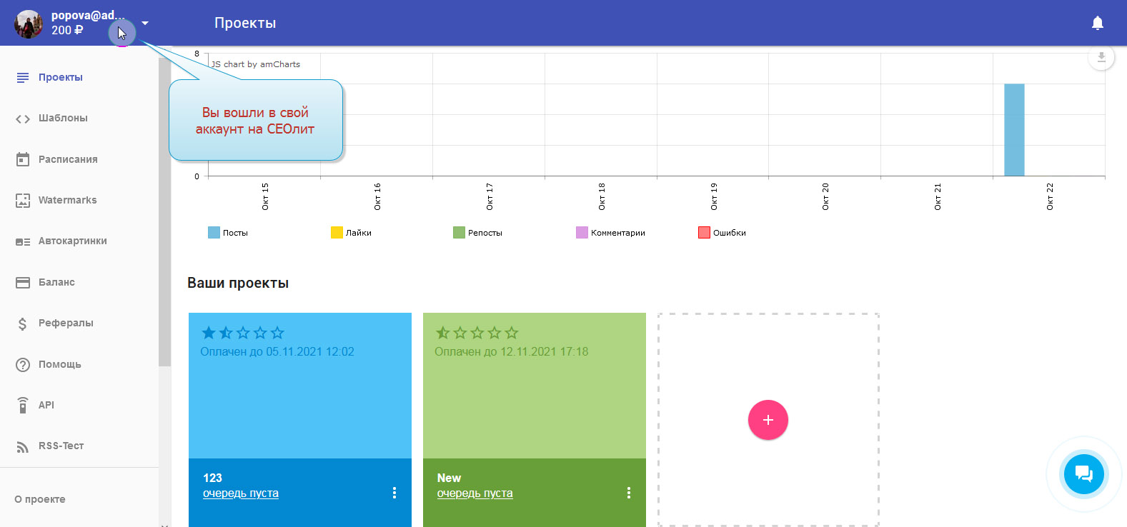Click the Рефералы dollar icon
Image resolution: width=1127 pixels, height=527 pixels.
23,323
